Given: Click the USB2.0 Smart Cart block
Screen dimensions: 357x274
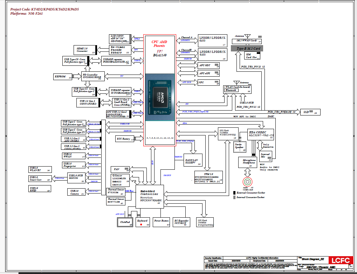Looking at the screenshot, I should (x=40, y=179).
